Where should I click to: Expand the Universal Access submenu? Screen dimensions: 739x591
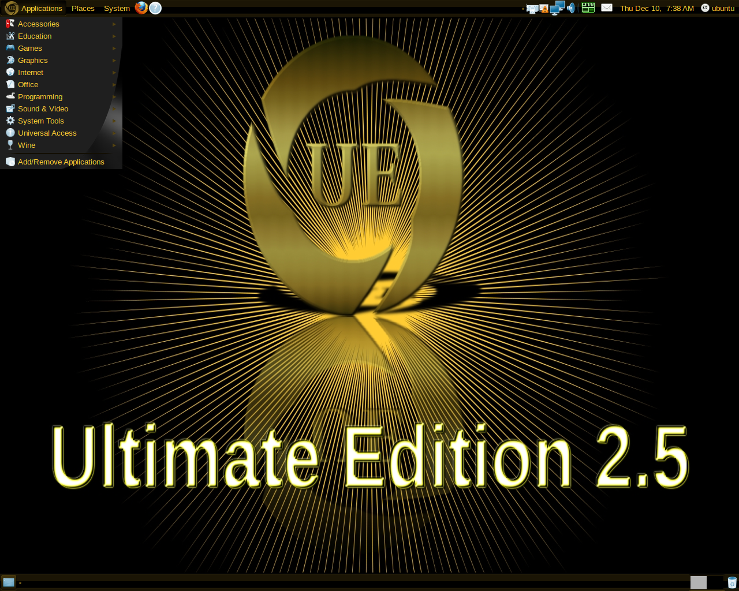[61, 133]
